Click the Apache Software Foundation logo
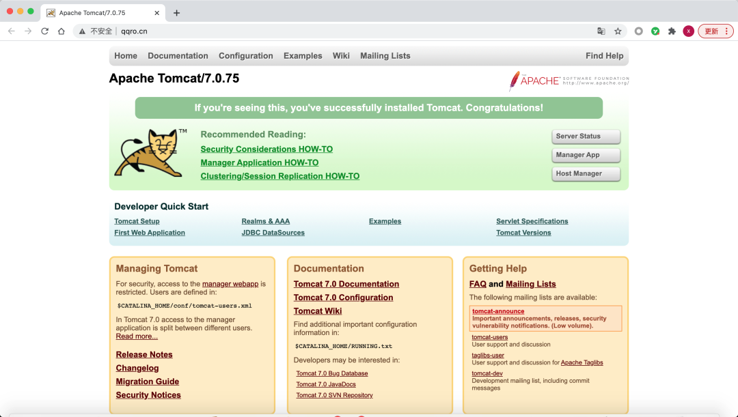 click(x=569, y=81)
